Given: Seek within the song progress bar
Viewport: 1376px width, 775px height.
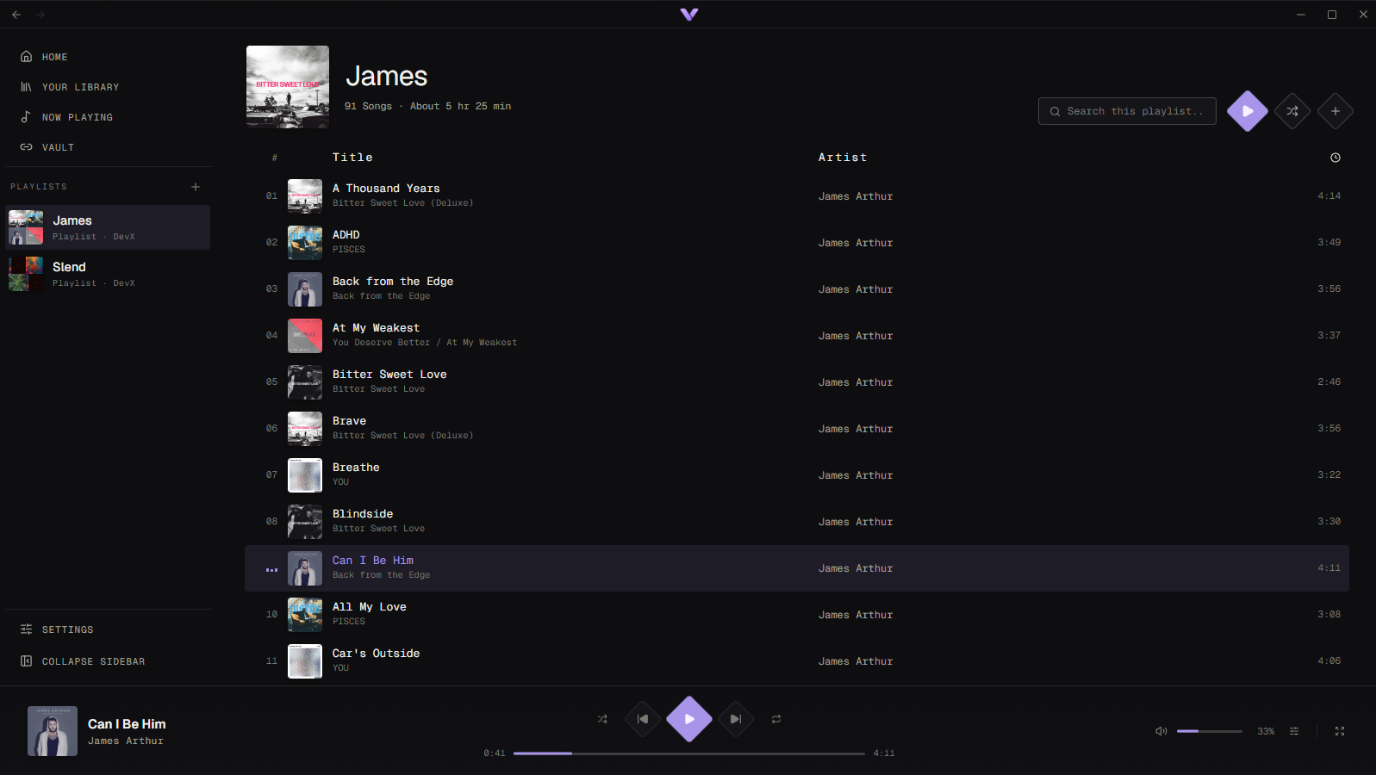Looking at the screenshot, I should click(689, 753).
